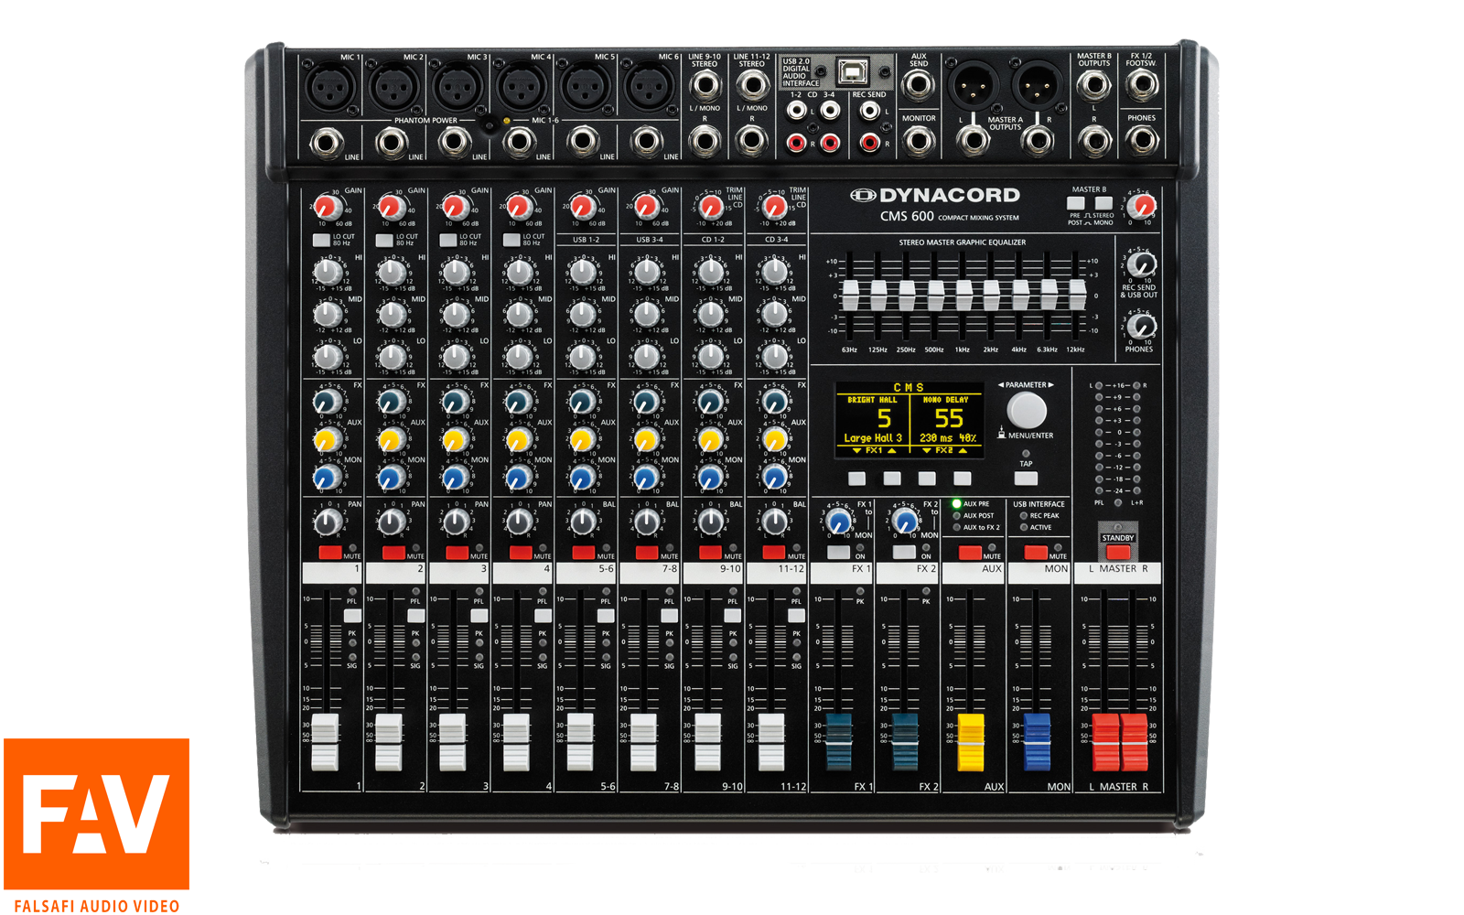1464x915 pixels.
Task: Click the yellow AUX master fader
Action: [971, 742]
